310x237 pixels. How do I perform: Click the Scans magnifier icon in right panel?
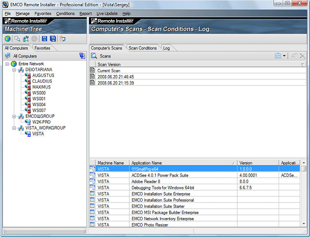[94, 56]
